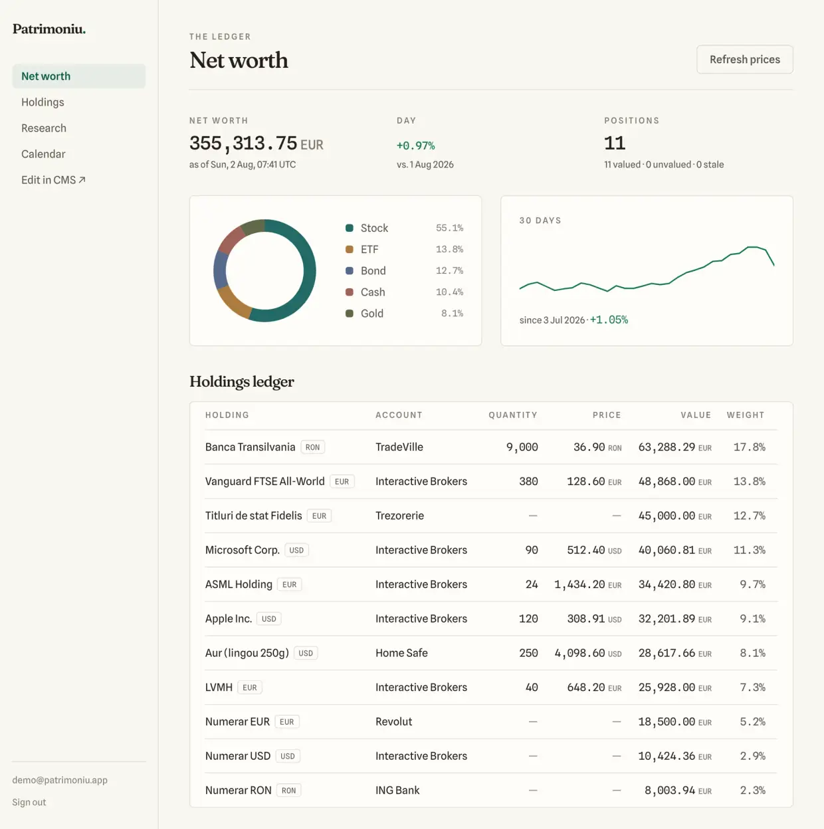The height and width of the screenshot is (829, 824).
Task: Click the VALUE column header
Action: click(x=696, y=415)
